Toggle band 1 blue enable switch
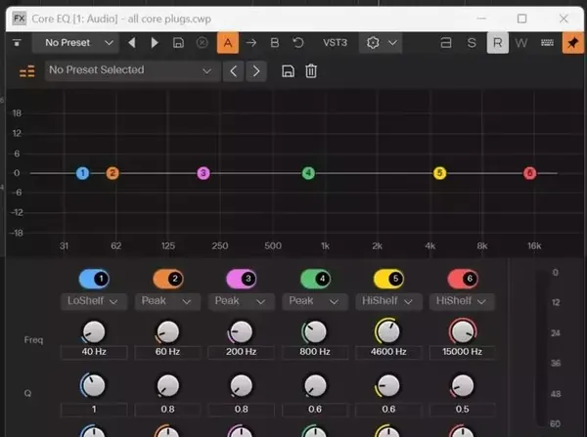The image size is (587, 437). coord(94,279)
